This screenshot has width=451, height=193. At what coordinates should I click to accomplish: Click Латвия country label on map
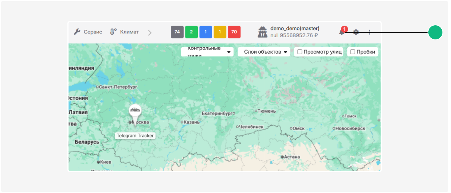(x=78, y=112)
